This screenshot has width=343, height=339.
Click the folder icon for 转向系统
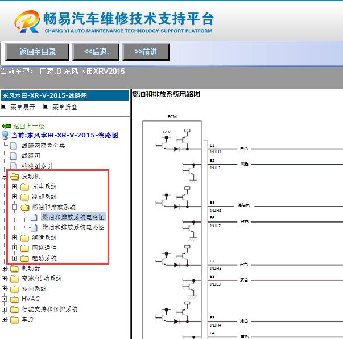(x=14, y=289)
